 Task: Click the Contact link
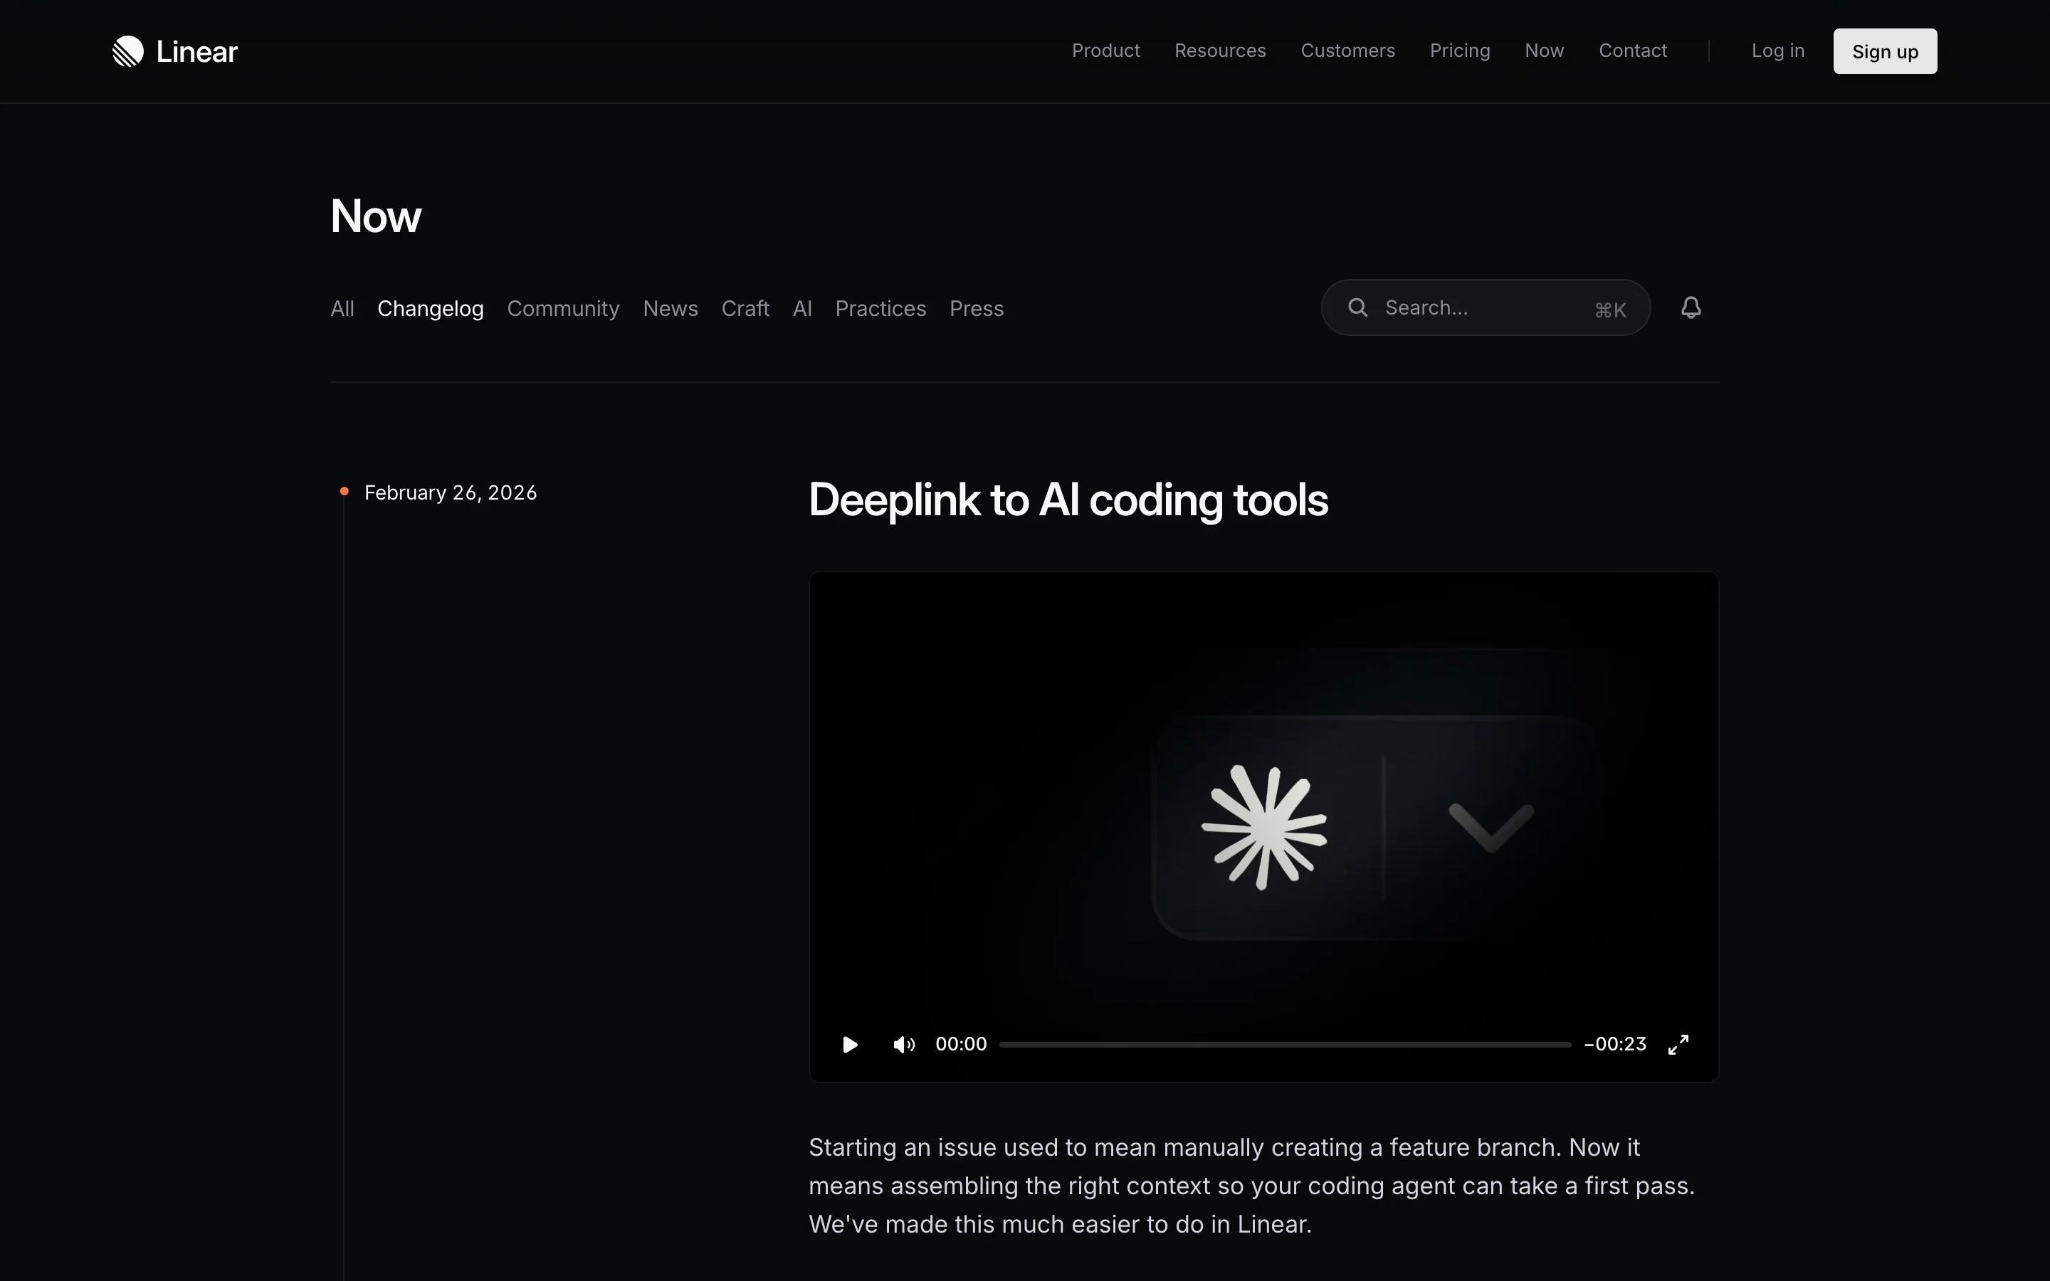click(x=1632, y=51)
